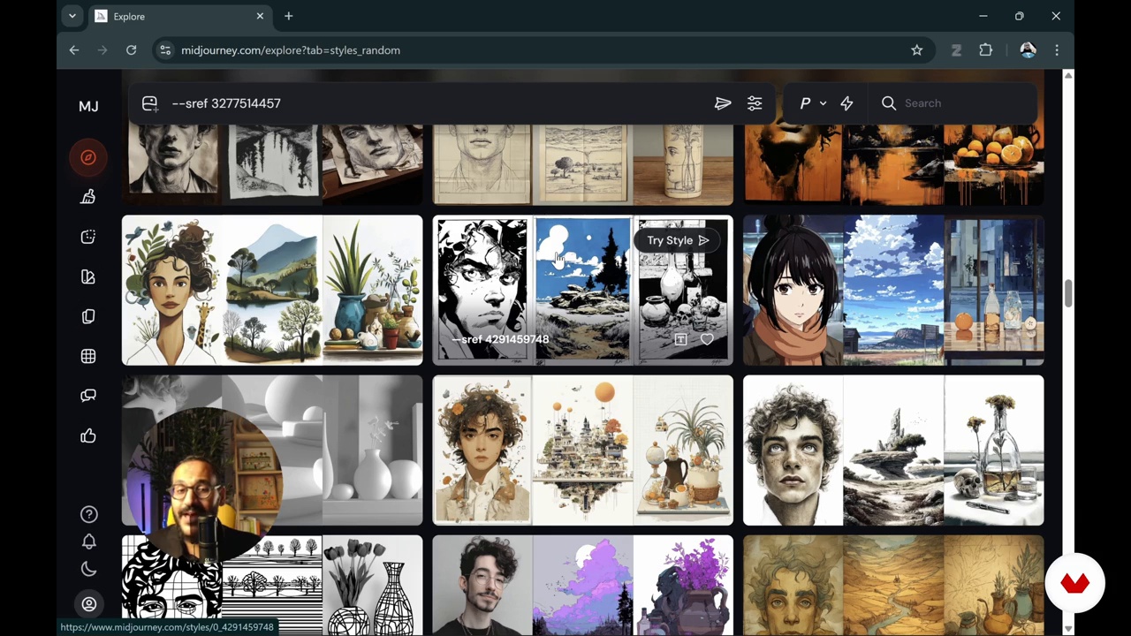Open the Chrome profile avatar
The image size is (1131, 636).
pyautogui.click(x=1028, y=50)
